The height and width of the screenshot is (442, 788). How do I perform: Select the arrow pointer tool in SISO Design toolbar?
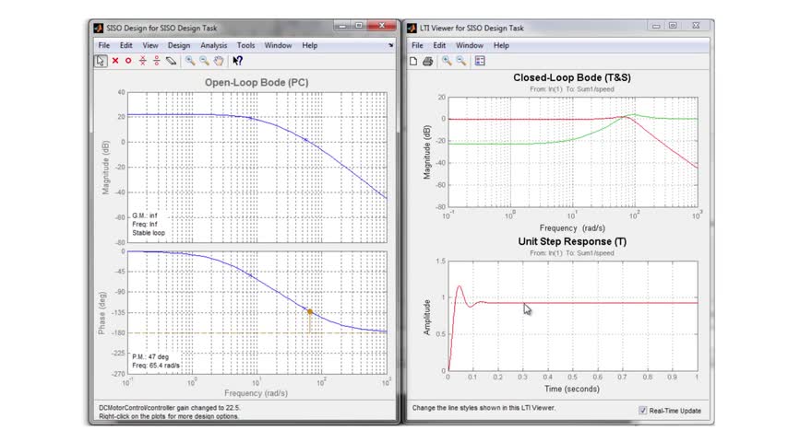(x=101, y=61)
